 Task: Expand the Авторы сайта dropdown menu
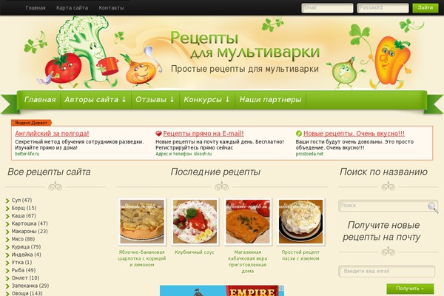click(95, 99)
